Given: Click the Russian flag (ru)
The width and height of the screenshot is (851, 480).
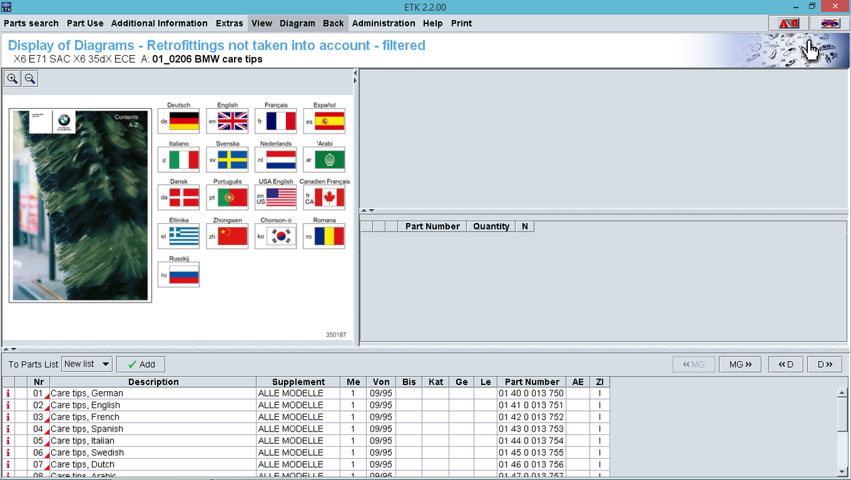Looking at the screenshot, I should coord(184,275).
